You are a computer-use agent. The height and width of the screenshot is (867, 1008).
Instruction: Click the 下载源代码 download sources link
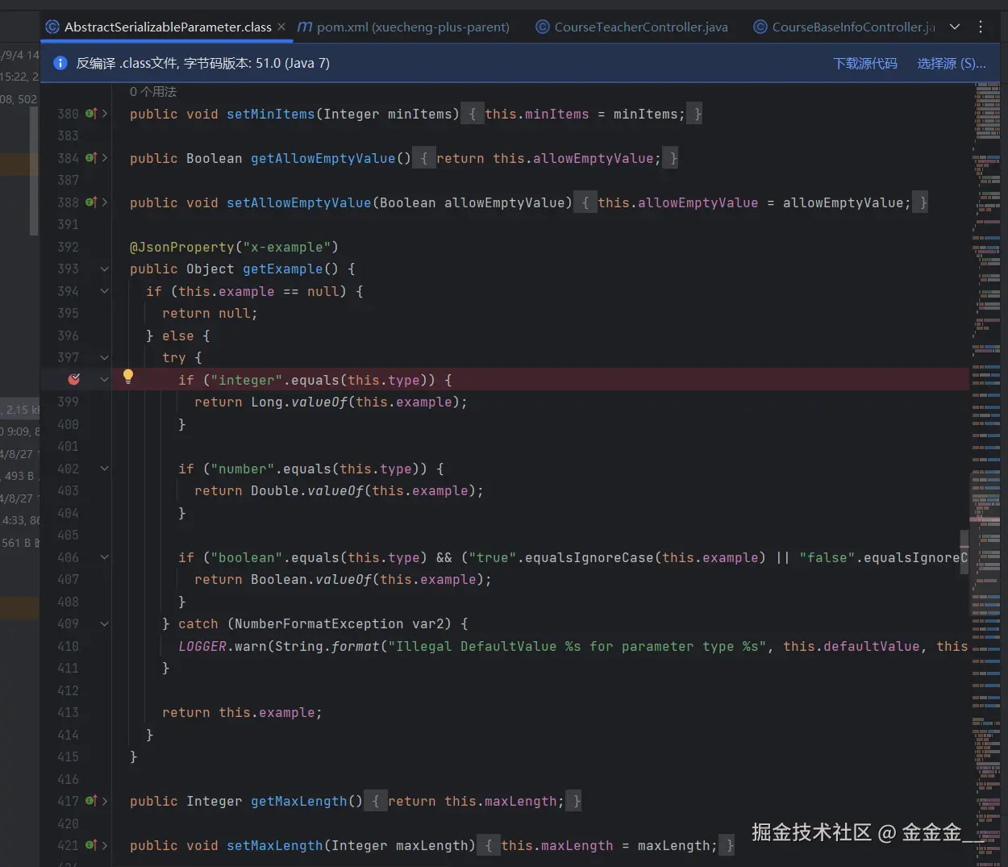(x=864, y=63)
